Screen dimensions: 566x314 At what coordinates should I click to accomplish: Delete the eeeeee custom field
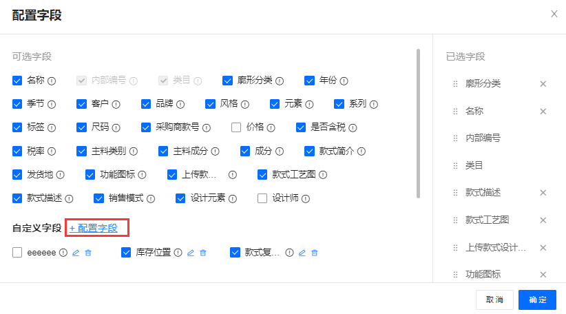click(x=88, y=253)
